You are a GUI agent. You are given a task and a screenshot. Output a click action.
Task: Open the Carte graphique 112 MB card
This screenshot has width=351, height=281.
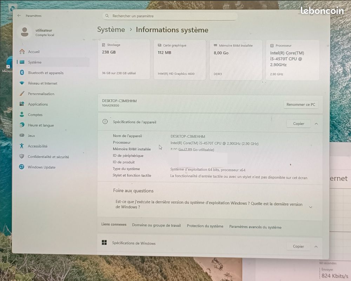(179, 60)
